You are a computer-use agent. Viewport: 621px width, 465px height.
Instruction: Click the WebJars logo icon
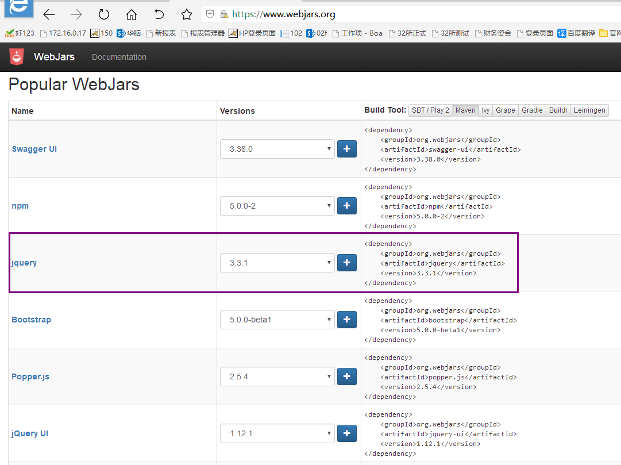click(17, 57)
